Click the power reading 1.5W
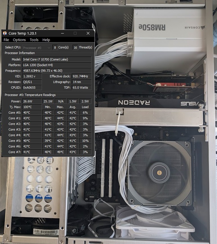This screenshot has height=244, width=217. coord(73,101)
